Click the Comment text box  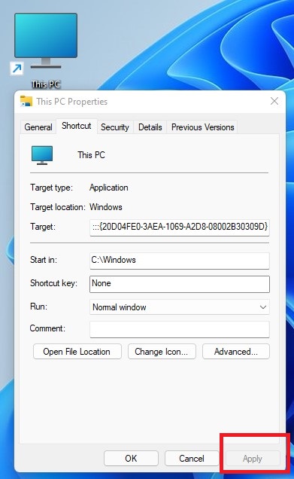tap(179, 329)
